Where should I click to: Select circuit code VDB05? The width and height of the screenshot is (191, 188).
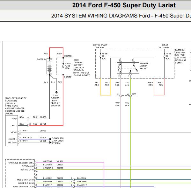[43, 141]
